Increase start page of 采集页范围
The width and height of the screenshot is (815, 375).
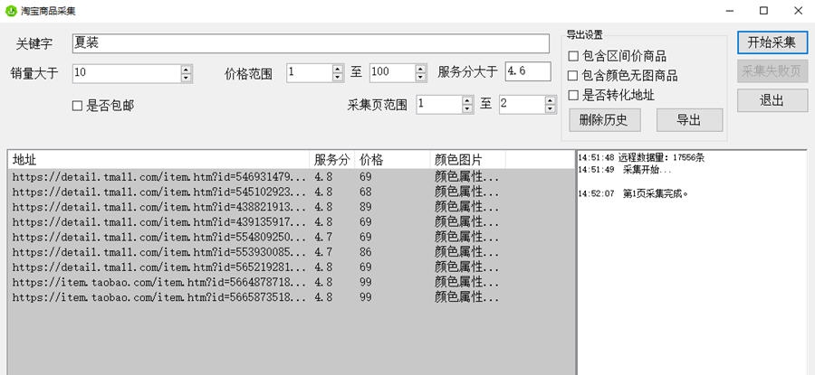click(x=467, y=100)
